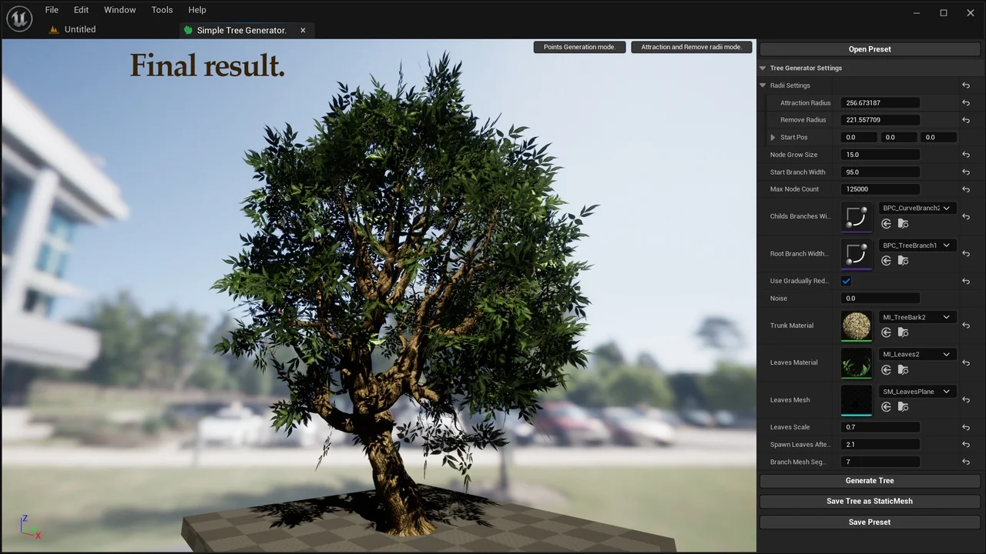Toggle Points Generation mode

(579, 47)
